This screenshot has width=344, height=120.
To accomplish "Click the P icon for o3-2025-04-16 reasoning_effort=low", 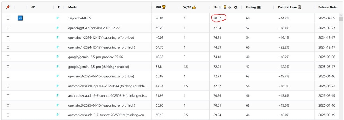I will [x=58, y=76].
